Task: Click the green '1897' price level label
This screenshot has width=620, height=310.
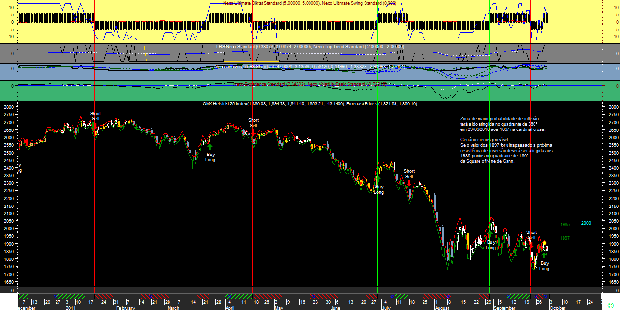Action: [x=565, y=238]
